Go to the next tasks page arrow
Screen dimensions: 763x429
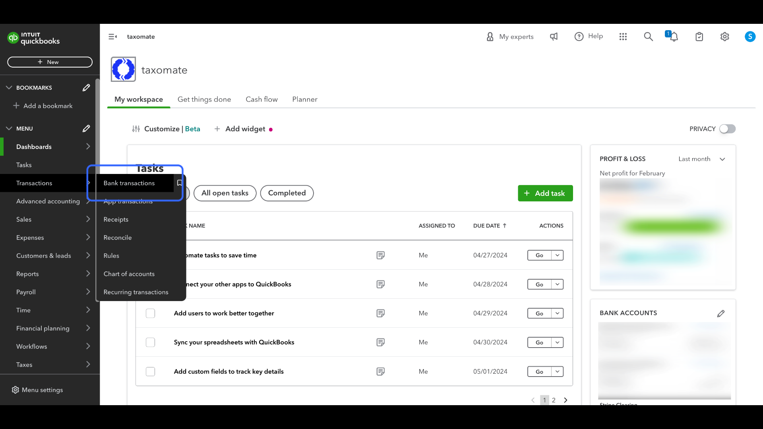[565, 400]
